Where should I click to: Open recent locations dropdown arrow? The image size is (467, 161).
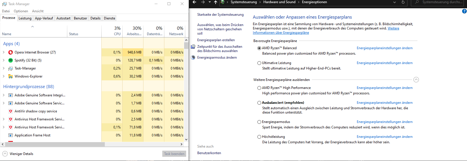(210, 2)
